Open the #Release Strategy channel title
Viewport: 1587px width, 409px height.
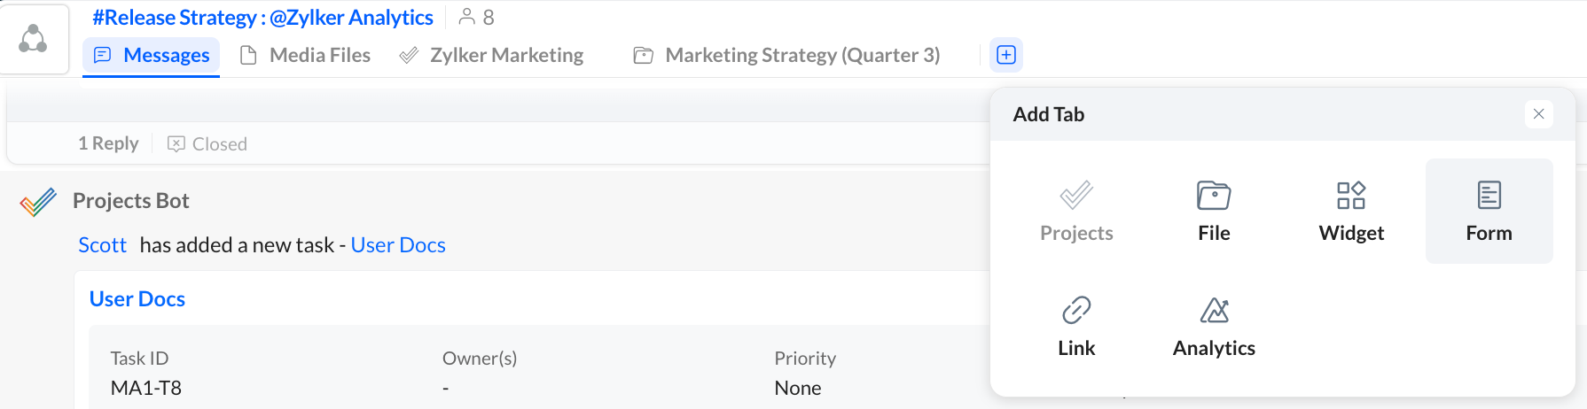[x=262, y=18]
